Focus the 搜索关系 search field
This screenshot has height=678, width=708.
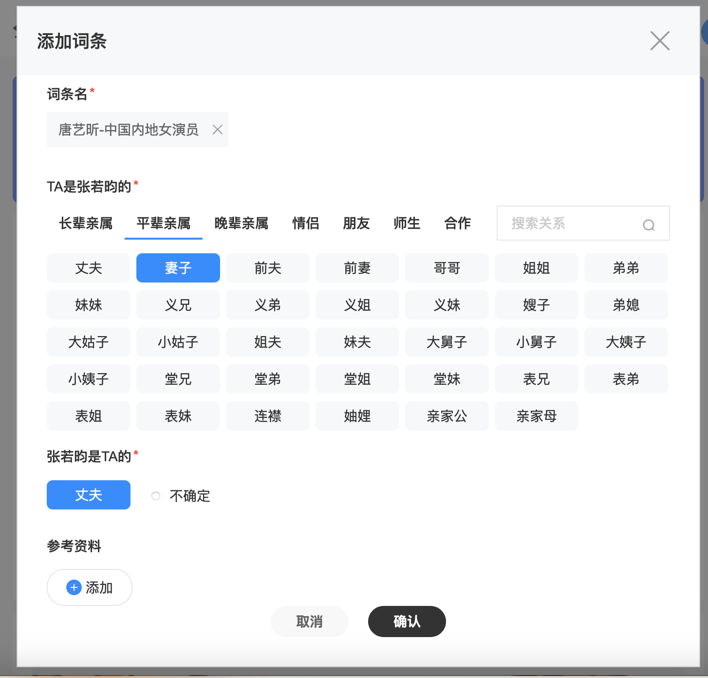point(583,223)
